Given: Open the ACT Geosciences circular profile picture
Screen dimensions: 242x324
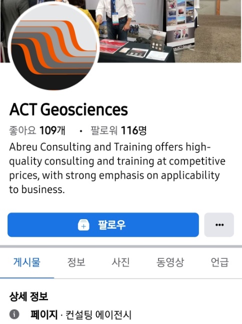Looking at the screenshot, I should point(53,47).
